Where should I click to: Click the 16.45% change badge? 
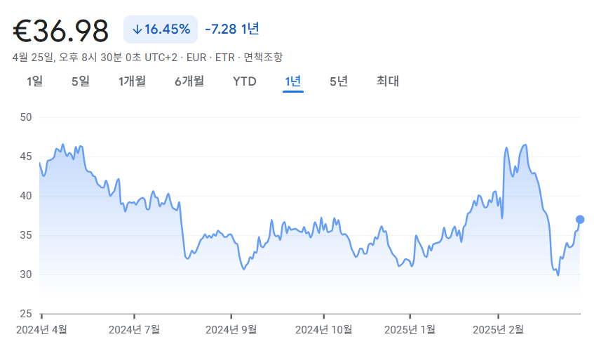(x=160, y=29)
